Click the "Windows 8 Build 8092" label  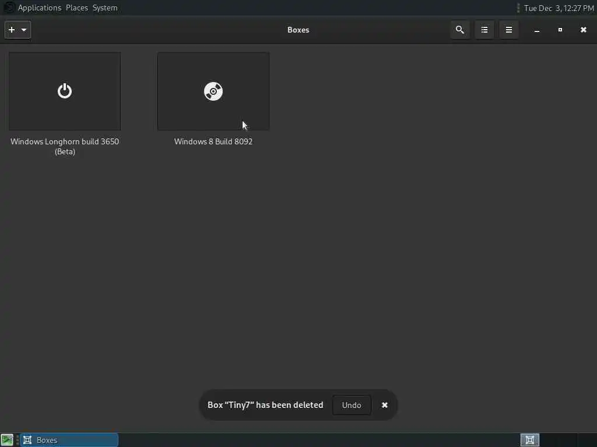tap(213, 141)
